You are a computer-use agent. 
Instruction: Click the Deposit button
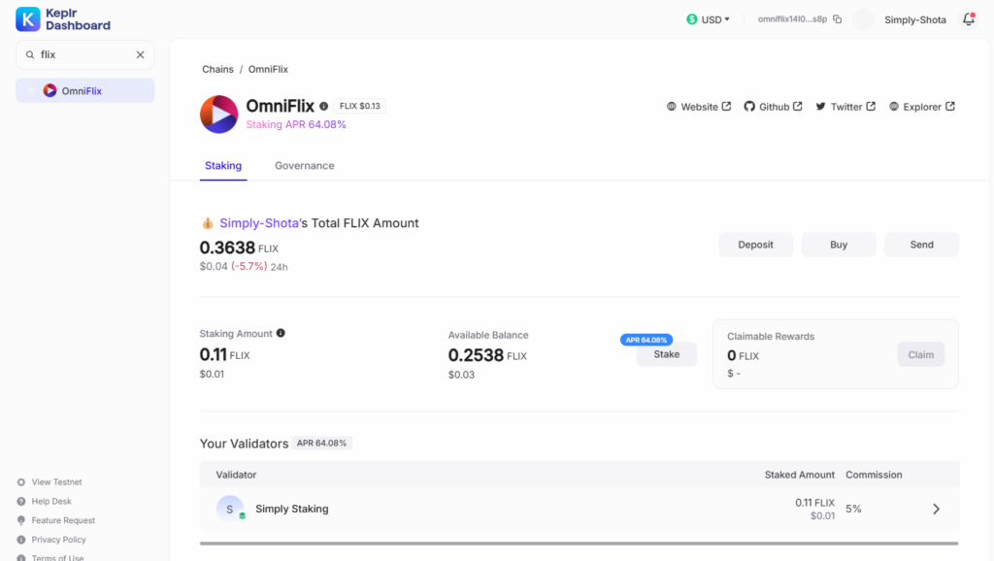[x=755, y=245]
